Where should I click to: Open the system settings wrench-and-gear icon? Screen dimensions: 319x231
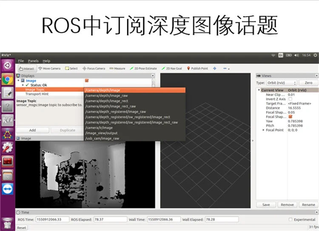8,148
